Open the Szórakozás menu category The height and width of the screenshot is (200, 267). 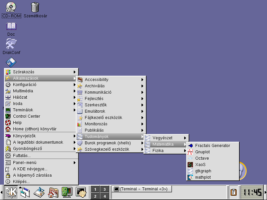41,72
